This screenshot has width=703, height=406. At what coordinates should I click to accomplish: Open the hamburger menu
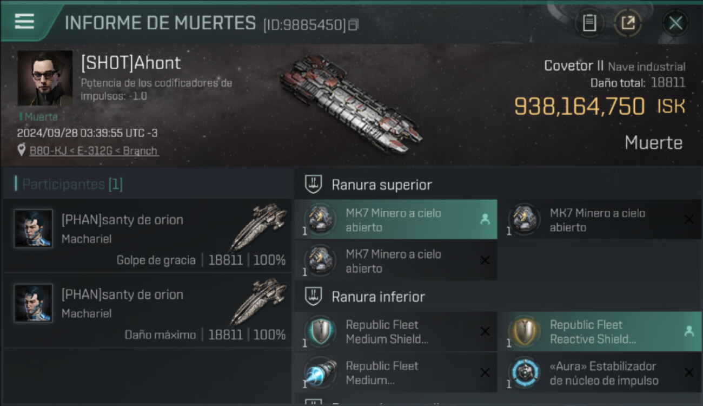(x=24, y=22)
